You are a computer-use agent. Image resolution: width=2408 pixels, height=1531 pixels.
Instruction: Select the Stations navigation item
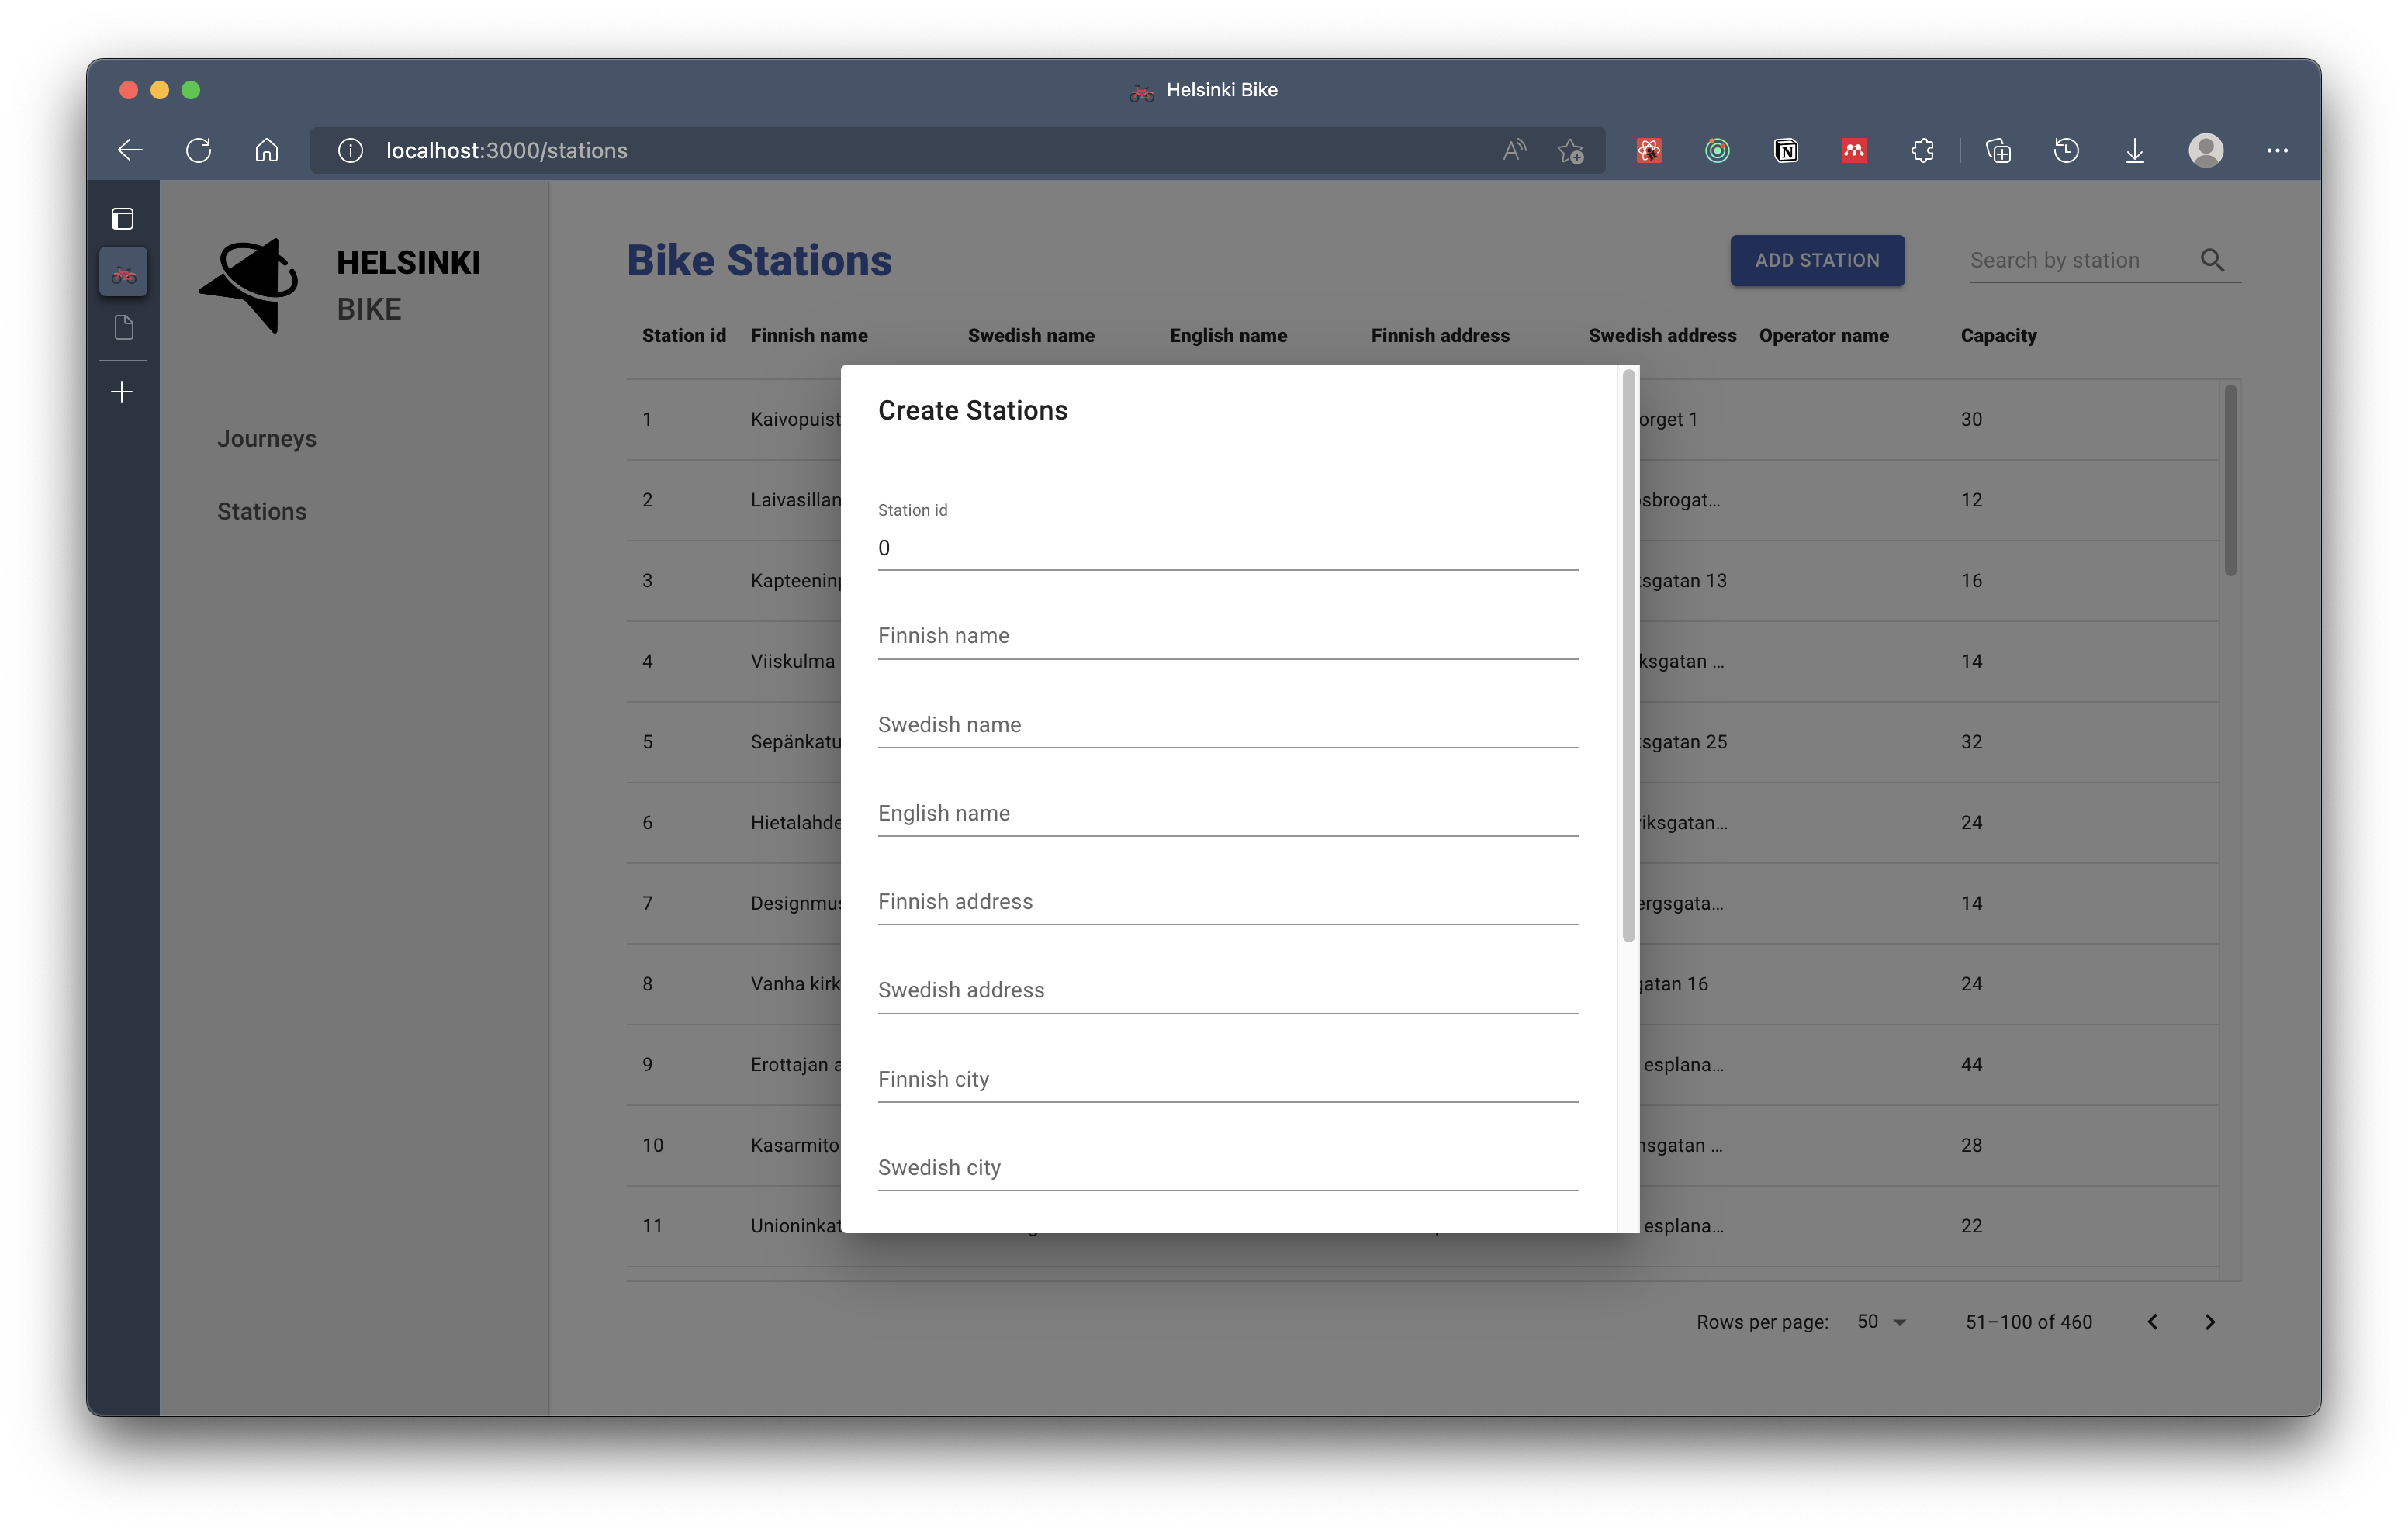pyautogui.click(x=261, y=511)
